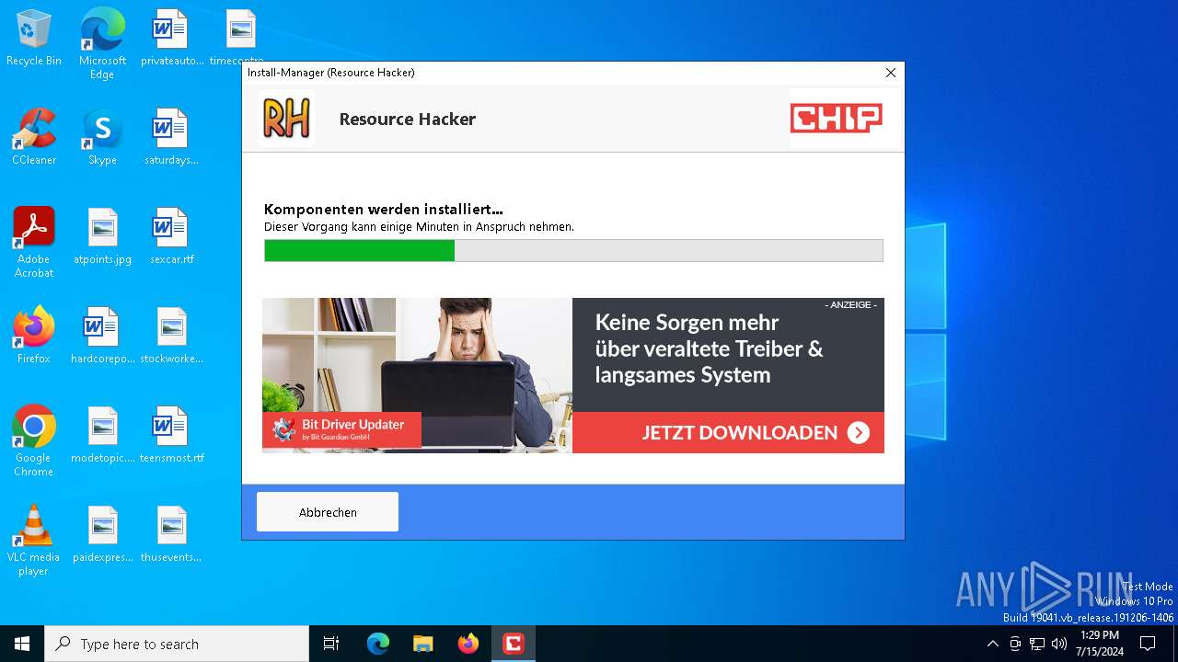The image size is (1178, 662).
Task: Select the saturdays Word document icon
Action: pyautogui.click(x=171, y=137)
